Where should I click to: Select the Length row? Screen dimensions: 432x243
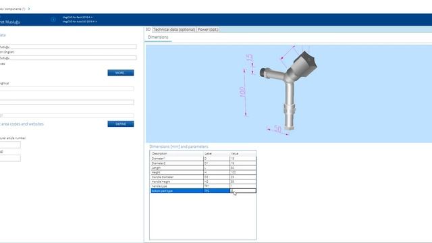point(203,168)
